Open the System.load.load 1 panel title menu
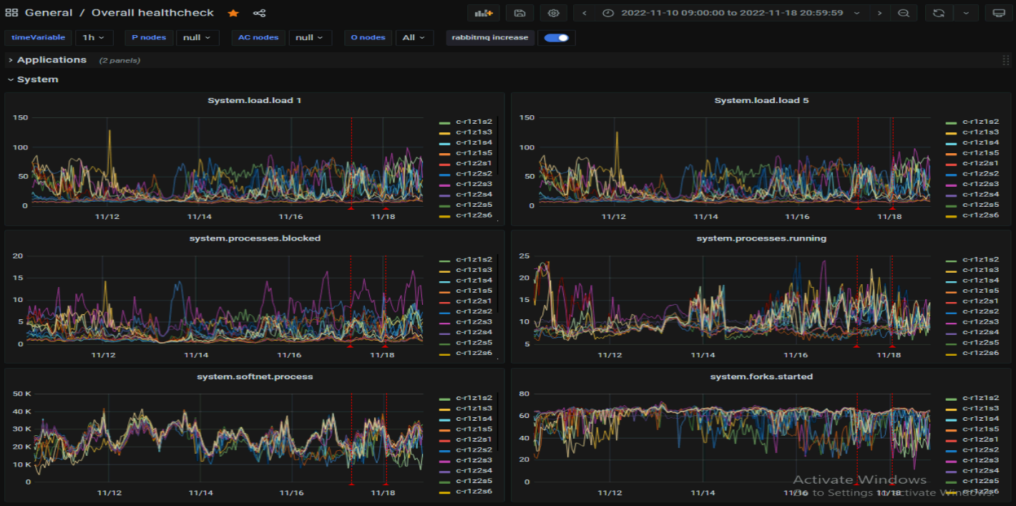This screenshot has width=1016, height=506. pos(254,100)
